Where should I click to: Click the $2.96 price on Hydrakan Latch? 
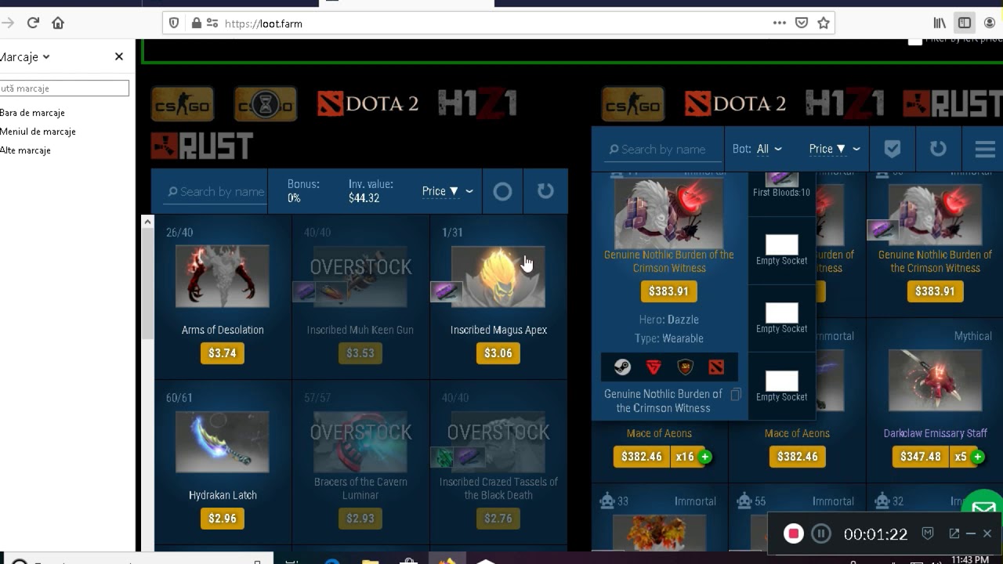coord(223,519)
